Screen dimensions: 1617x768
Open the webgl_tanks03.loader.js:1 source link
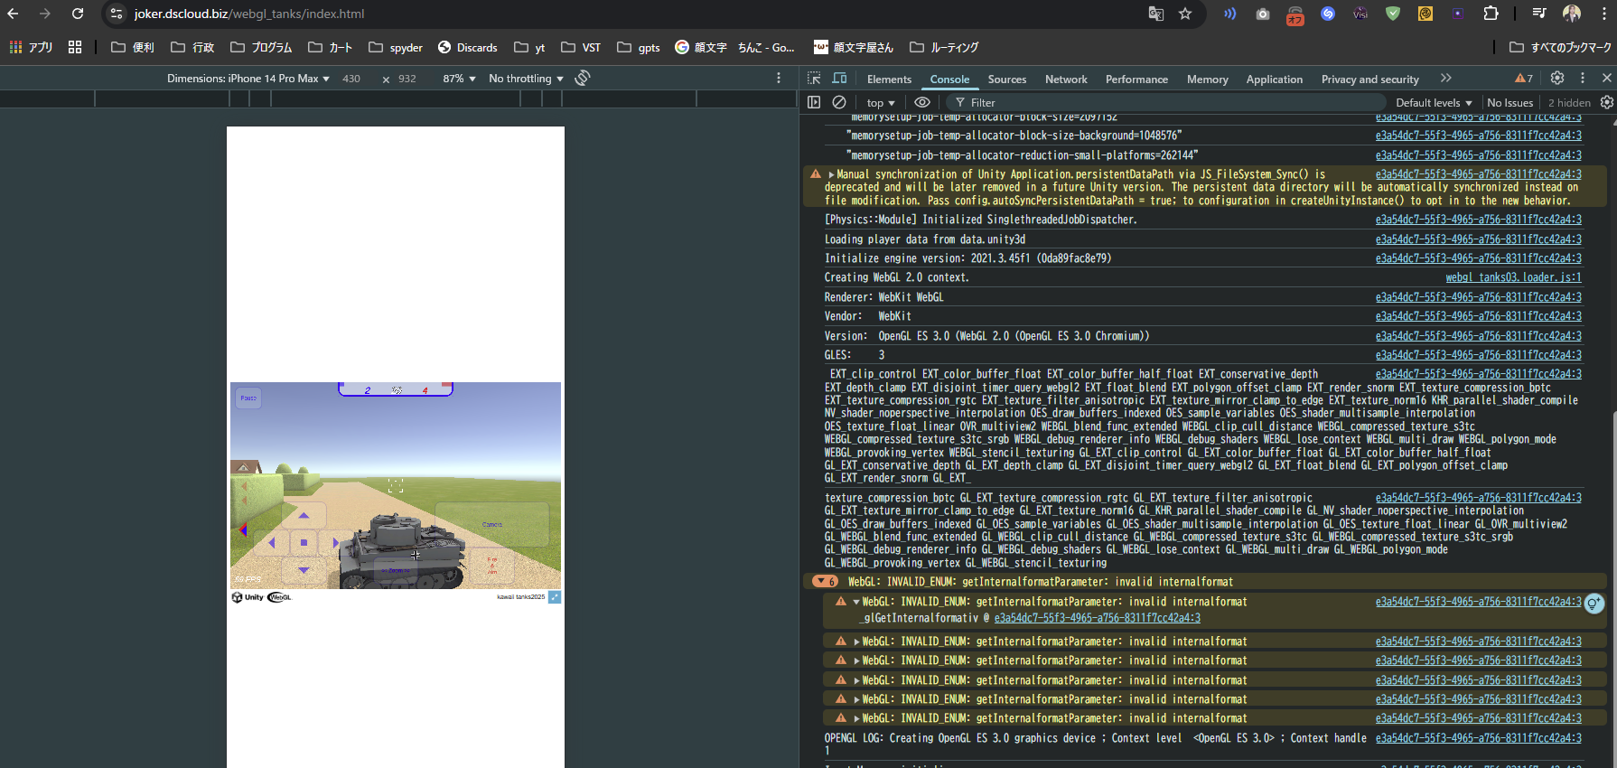tap(1513, 278)
